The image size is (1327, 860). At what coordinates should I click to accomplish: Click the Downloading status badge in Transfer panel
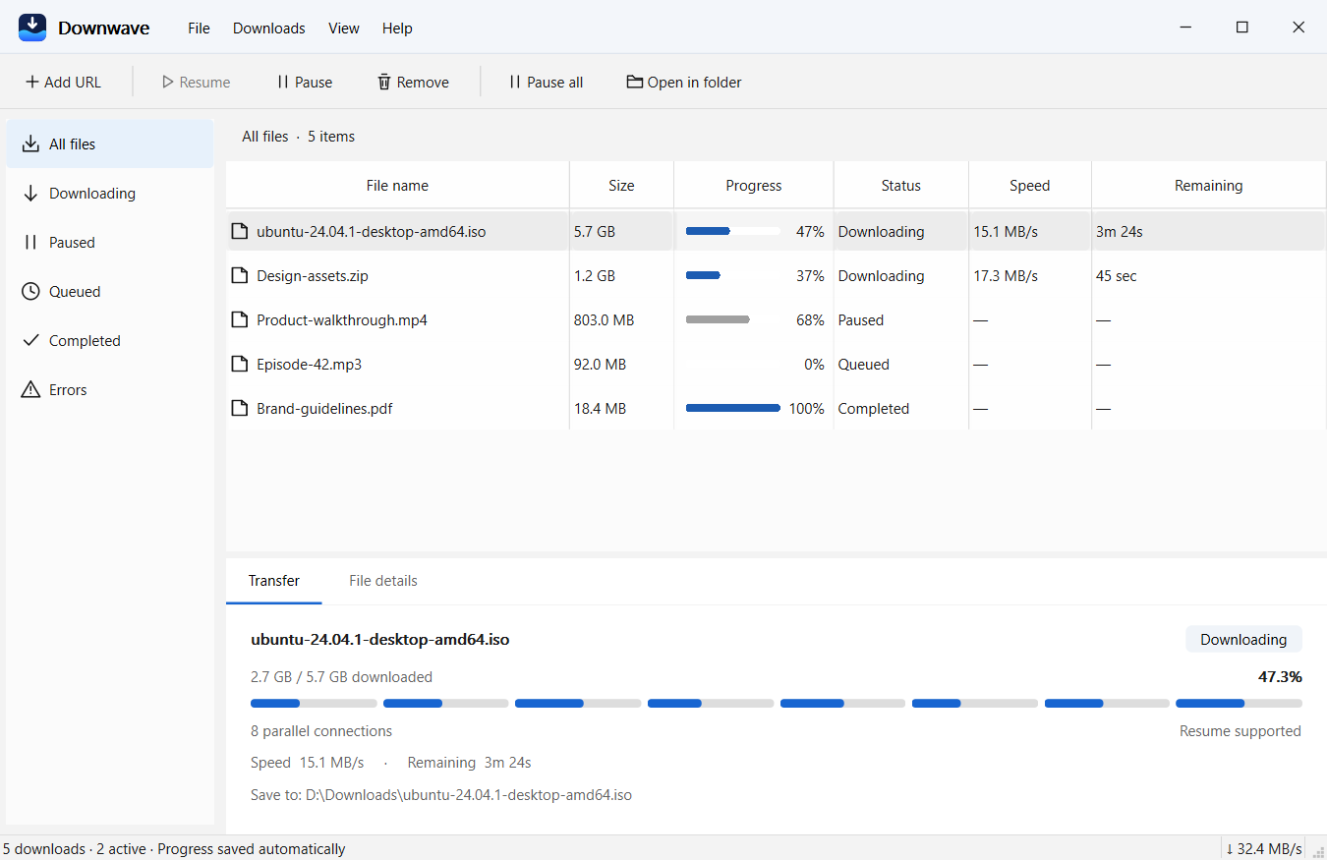coord(1243,640)
